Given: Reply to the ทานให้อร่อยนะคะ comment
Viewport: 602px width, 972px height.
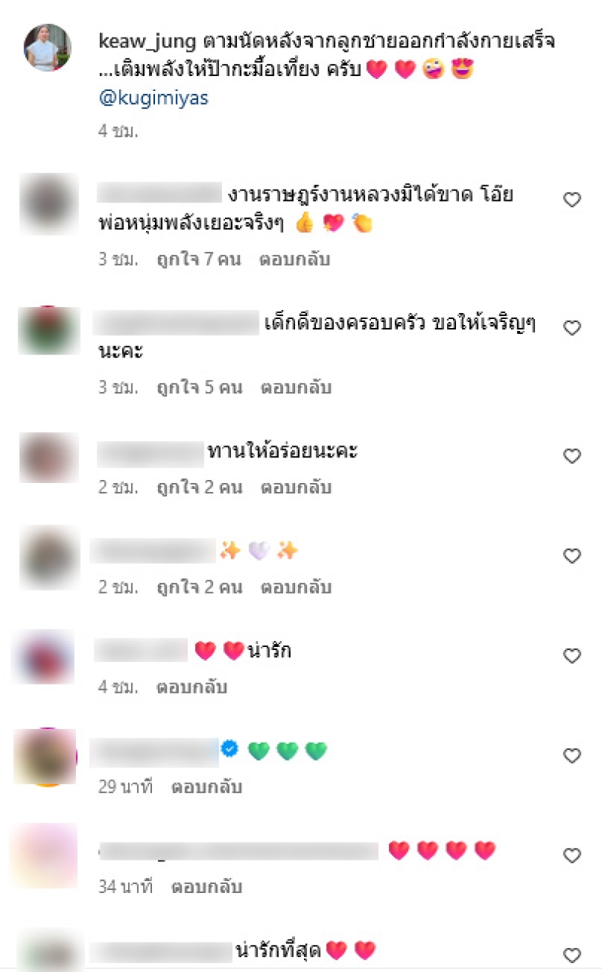Looking at the screenshot, I should (x=296, y=488).
